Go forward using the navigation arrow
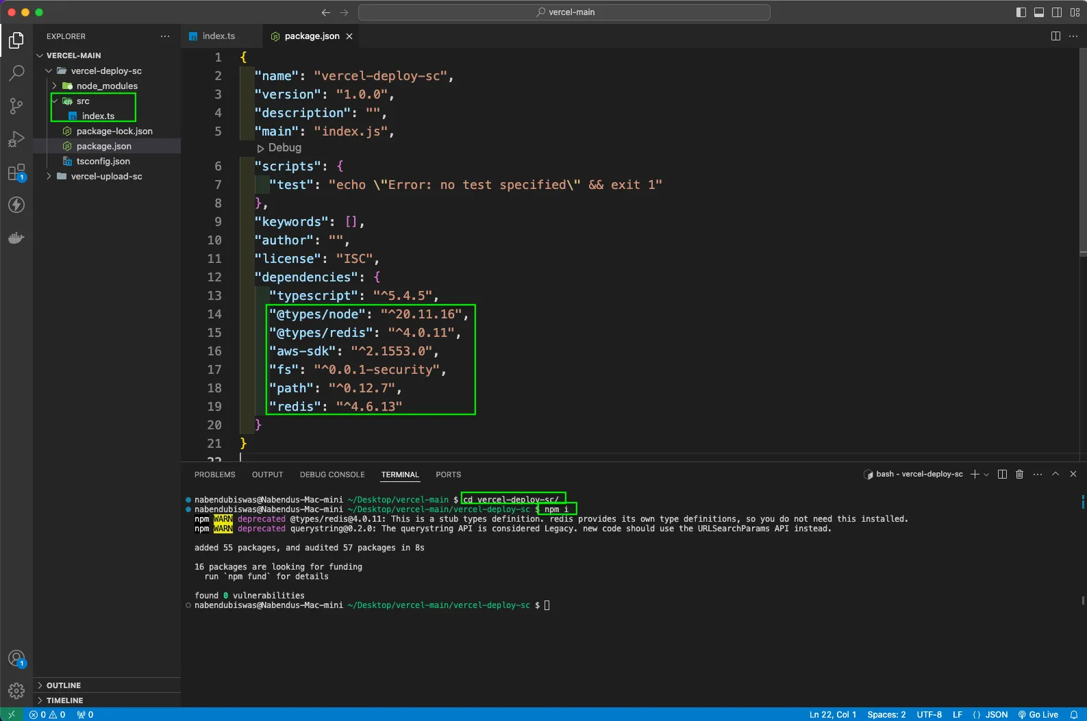 coord(344,12)
